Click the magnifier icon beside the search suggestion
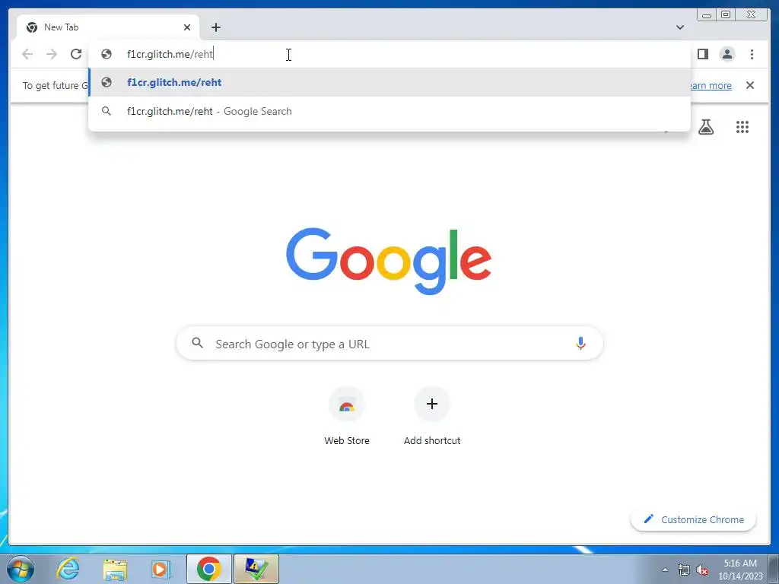 click(107, 111)
